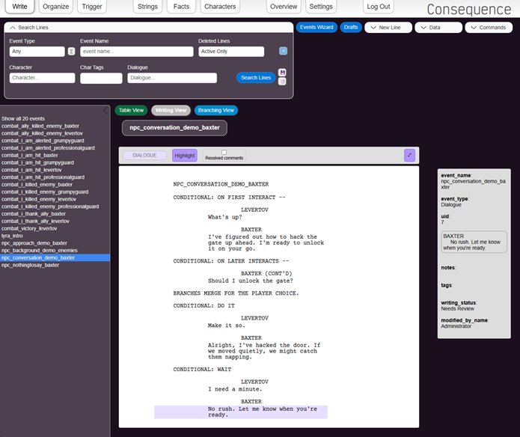Select combat_i_thank_ally_levertov event
Viewport: 520px width, 437px height.
coord(35,221)
